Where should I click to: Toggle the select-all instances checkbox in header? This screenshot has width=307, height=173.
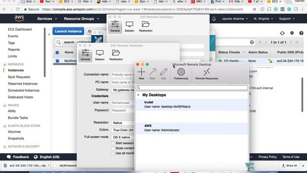click(x=57, y=52)
